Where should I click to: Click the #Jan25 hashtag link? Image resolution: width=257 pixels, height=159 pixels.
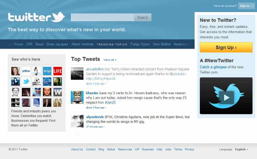110,103
